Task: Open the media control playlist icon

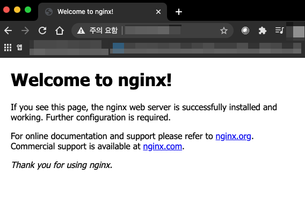Action: pyautogui.click(x=280, y=30)
